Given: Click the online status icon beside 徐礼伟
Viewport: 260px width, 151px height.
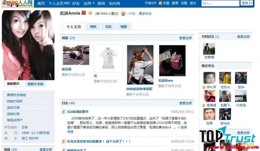Looking at the screenshot, I should point(204,87).
